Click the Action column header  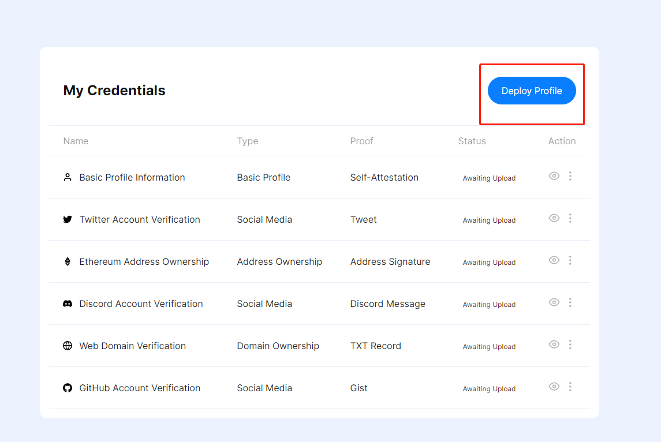(x=562, y=141)
